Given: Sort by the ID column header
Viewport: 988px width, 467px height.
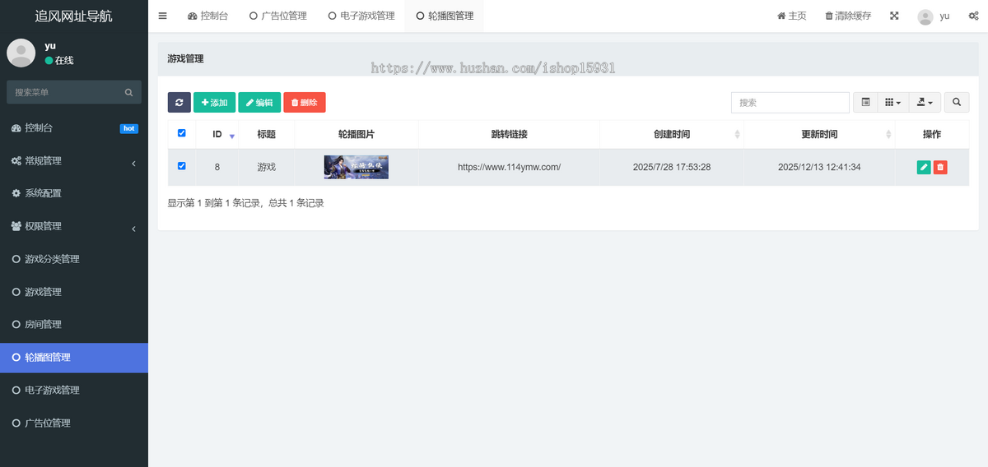Looking at the screenshot, I should tap(217, 134).
